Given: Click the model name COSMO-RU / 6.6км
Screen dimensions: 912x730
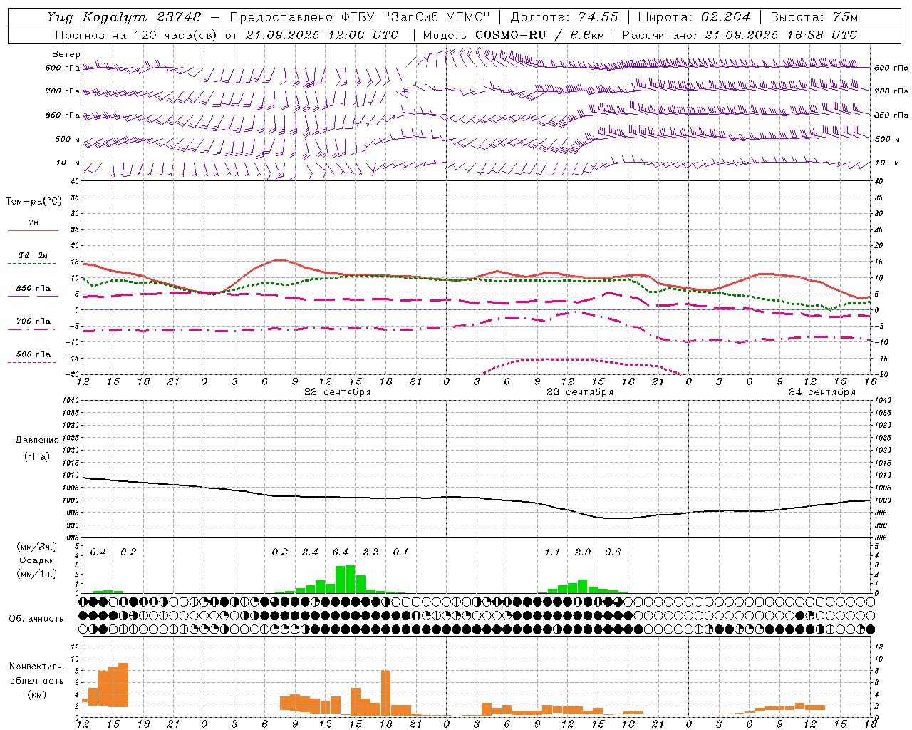Looking at the screenshot, I should point(540,35).
